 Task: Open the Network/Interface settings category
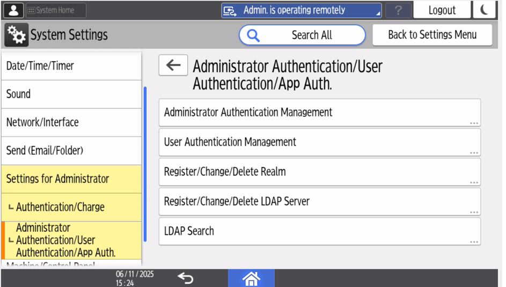71,122
